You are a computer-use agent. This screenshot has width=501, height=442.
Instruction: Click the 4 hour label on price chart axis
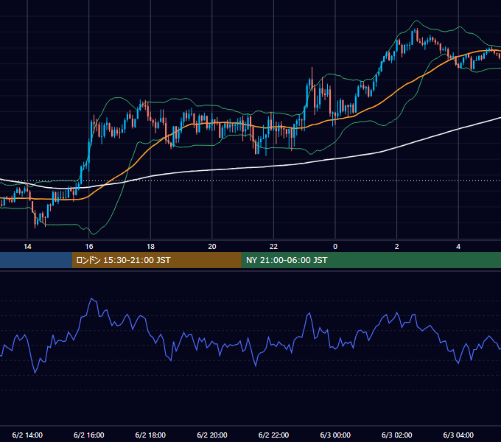458,247
